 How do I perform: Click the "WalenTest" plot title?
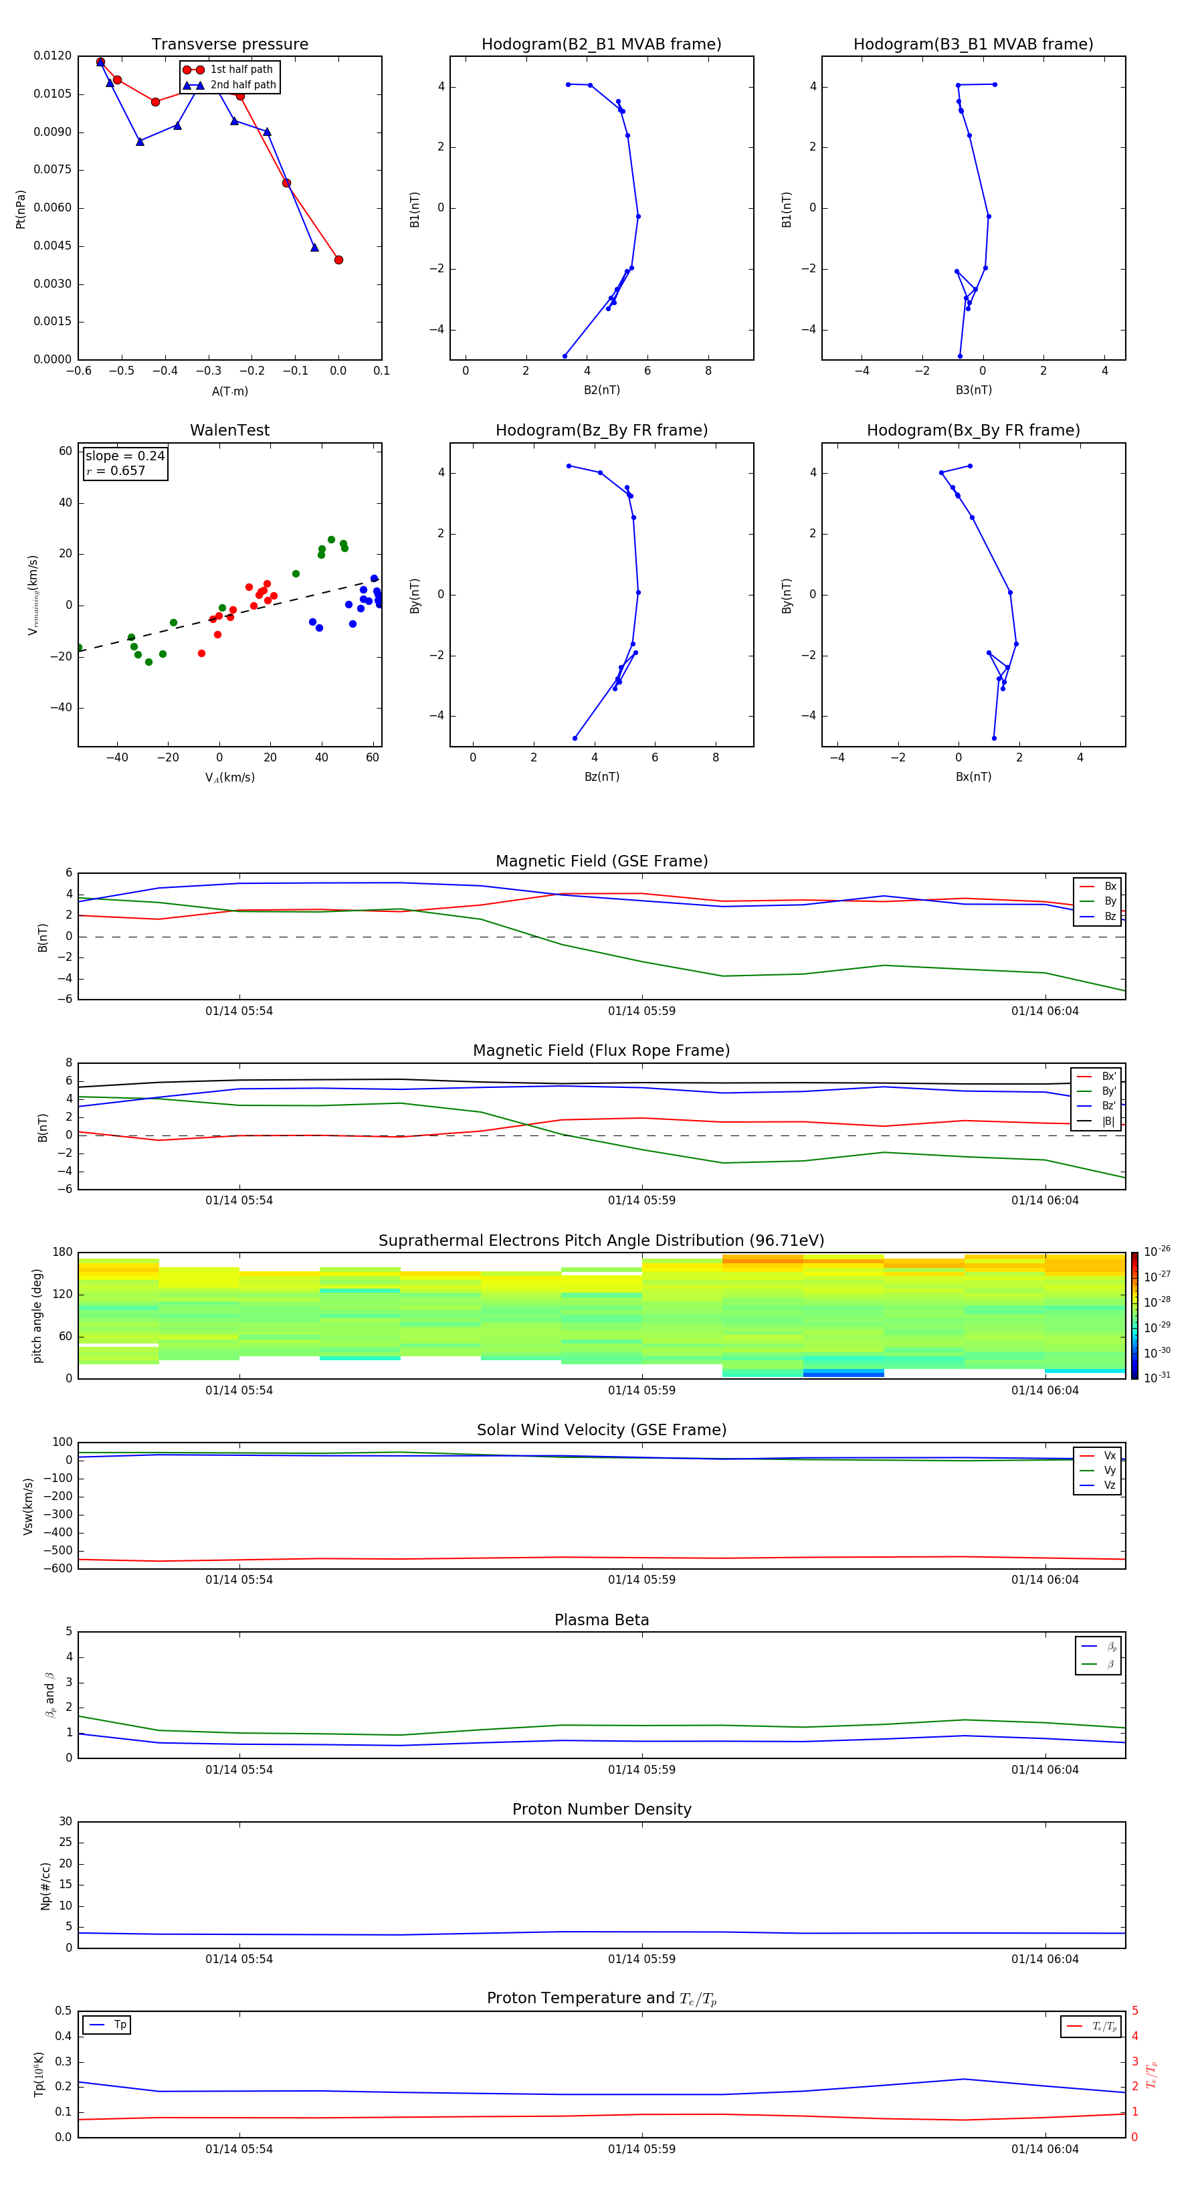[x=229, y=430]
